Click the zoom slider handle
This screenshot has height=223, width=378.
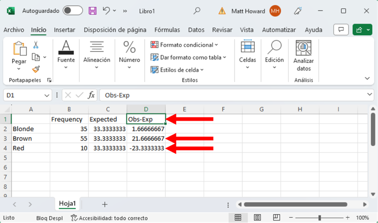pos(319,218)
